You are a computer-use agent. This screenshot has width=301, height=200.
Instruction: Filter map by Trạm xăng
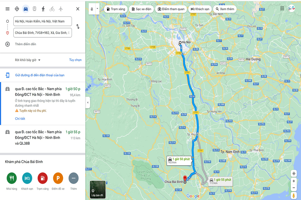[x=116, y=9]
